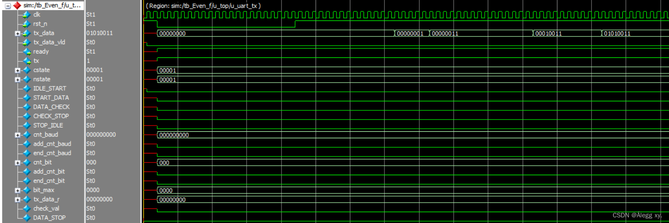Click the clk signal diamond icon

click(x=27, y=15)
